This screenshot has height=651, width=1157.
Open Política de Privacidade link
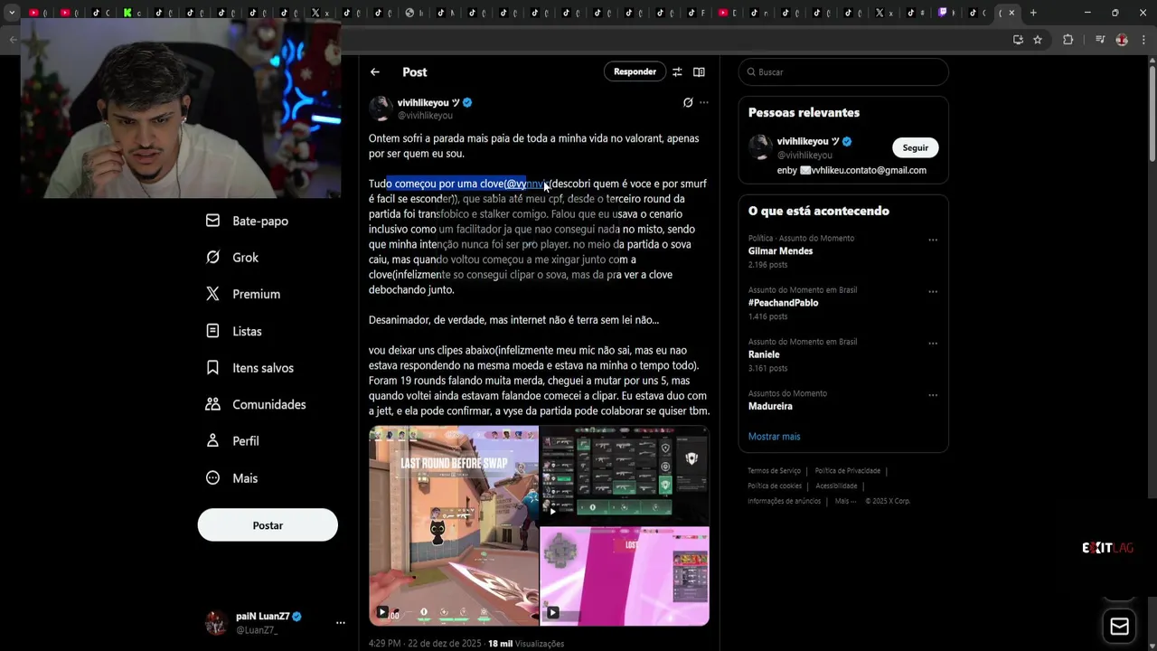point(847,471)
